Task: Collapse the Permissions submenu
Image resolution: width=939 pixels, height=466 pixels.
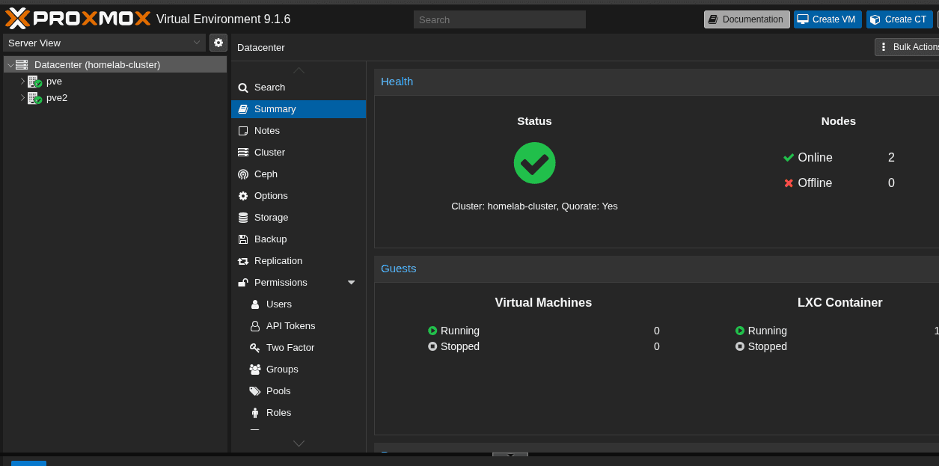Action: pyautogui.click(x=351, y=283)
